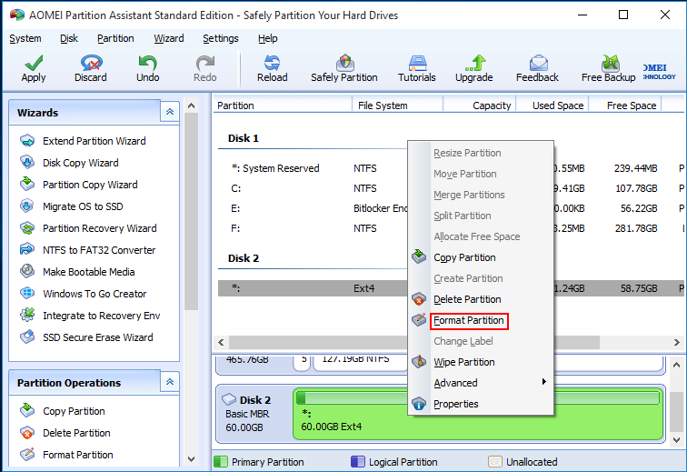The width and height of the screenshot is (687, 472).
Task: Expand the Advanced submenu arrow
Action: pyautogui.click(x=543, y=382)
